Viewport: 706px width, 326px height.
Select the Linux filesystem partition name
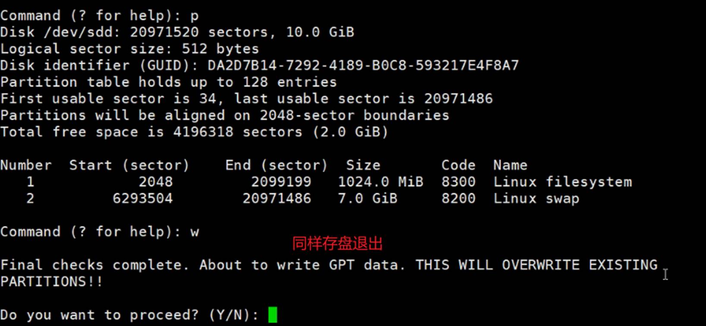click(562, 182)
